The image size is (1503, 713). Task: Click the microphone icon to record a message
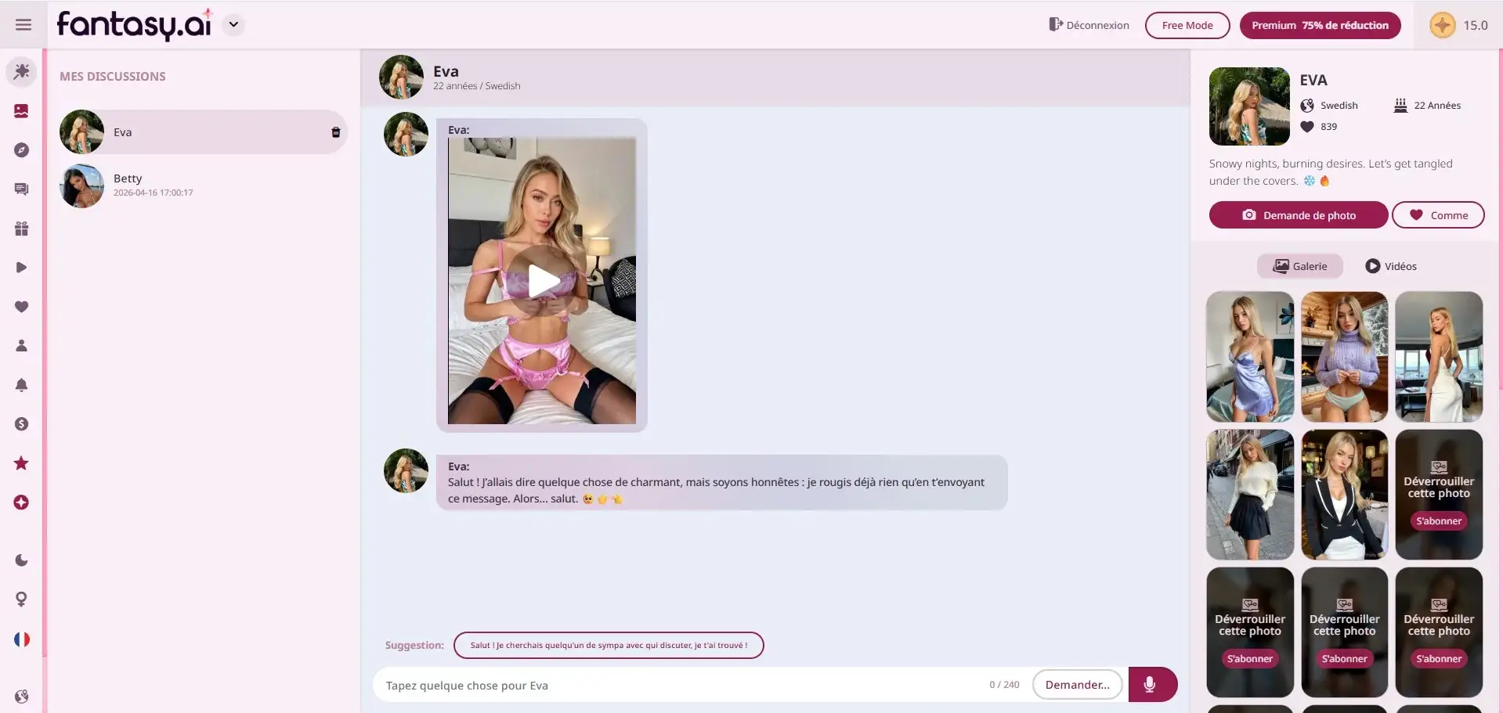[1151, 684]
